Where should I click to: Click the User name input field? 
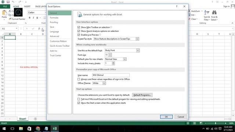[x=111, y=75]
